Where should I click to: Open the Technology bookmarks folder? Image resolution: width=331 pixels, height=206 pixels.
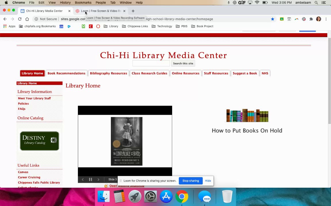(162, 26)
